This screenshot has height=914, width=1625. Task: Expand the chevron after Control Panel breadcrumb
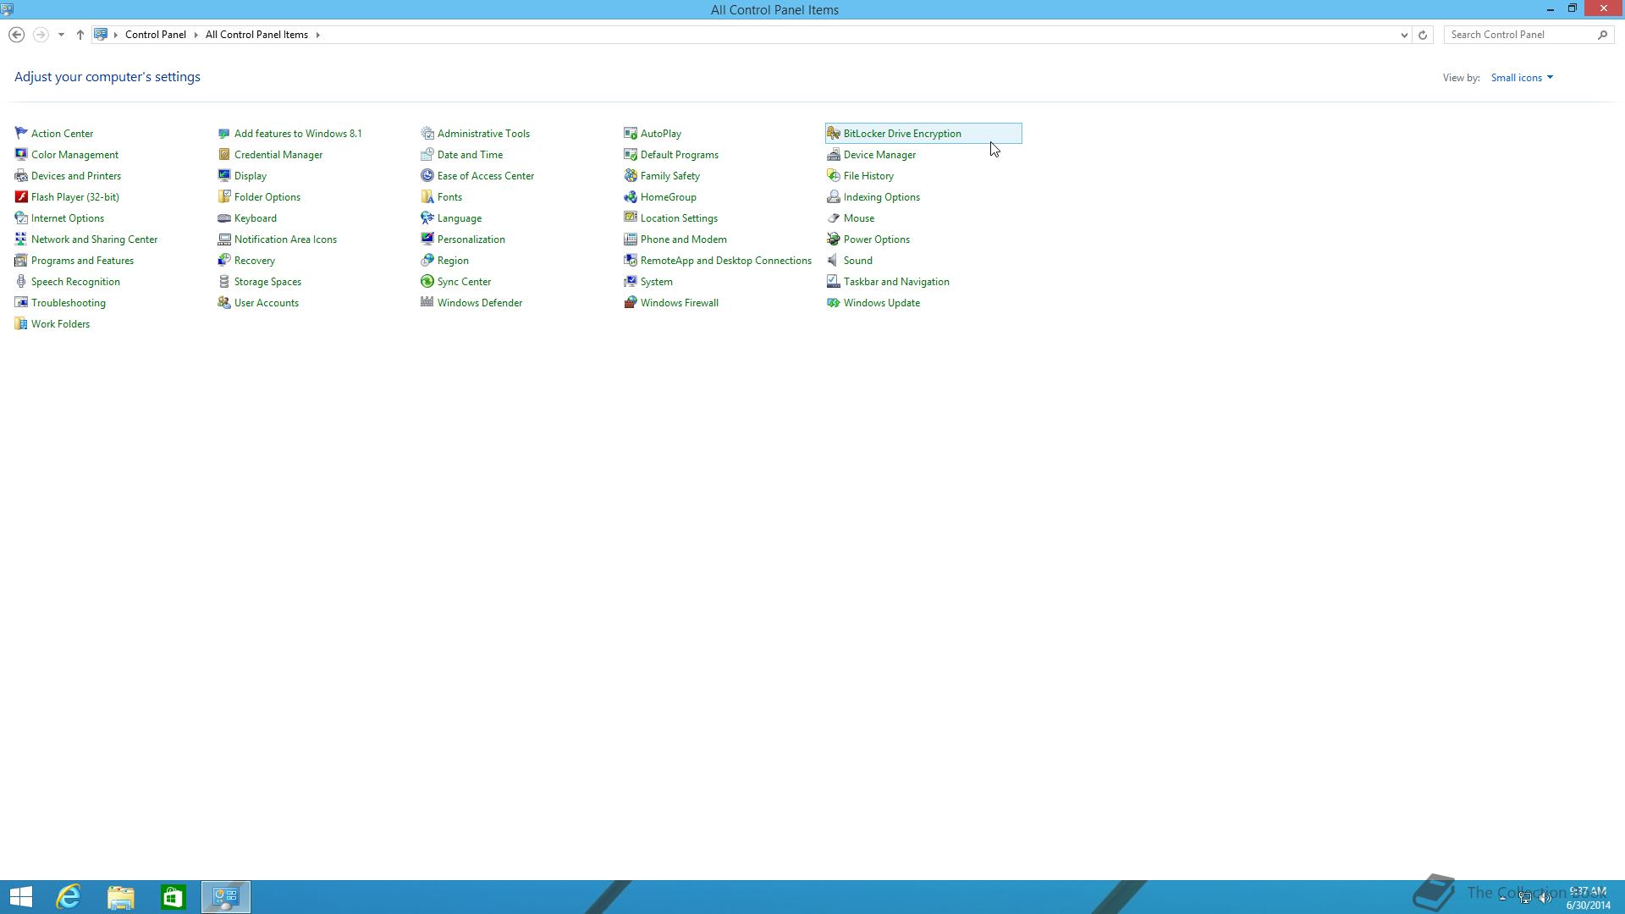(x=196, y=35)
